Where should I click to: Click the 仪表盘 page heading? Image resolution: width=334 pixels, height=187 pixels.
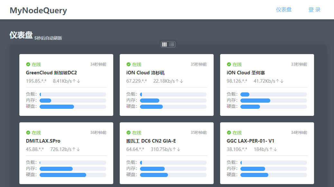pos(21,35)
